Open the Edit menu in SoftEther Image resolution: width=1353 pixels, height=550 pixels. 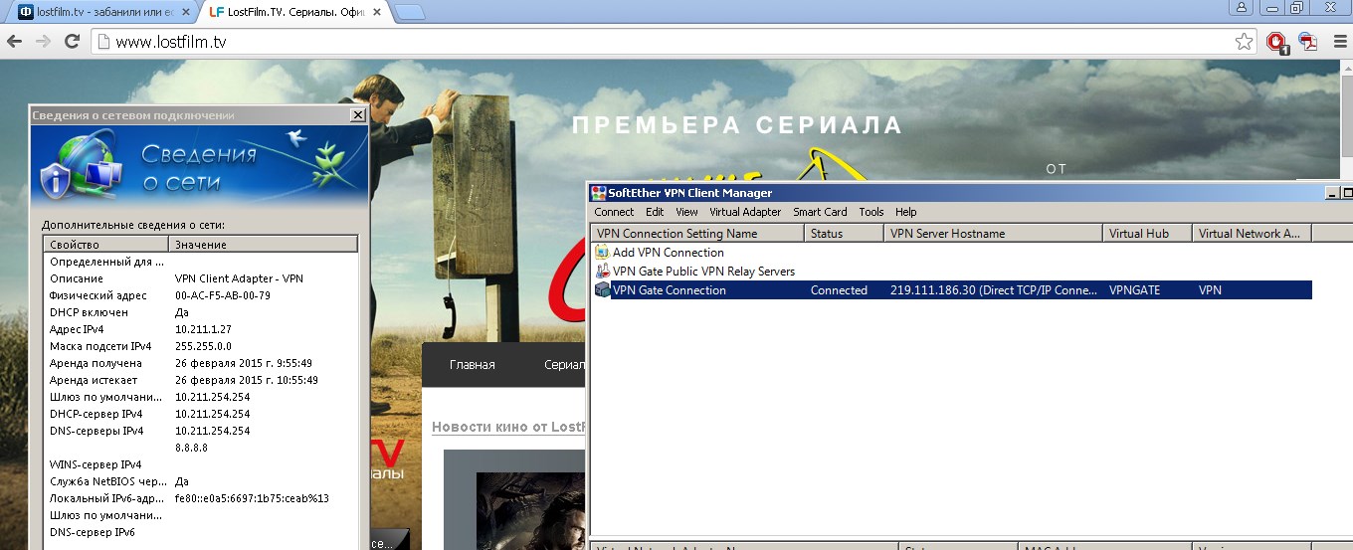tap(655, 212)
